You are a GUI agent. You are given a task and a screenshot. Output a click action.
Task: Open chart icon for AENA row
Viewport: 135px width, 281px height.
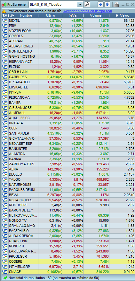click(5, 169)
